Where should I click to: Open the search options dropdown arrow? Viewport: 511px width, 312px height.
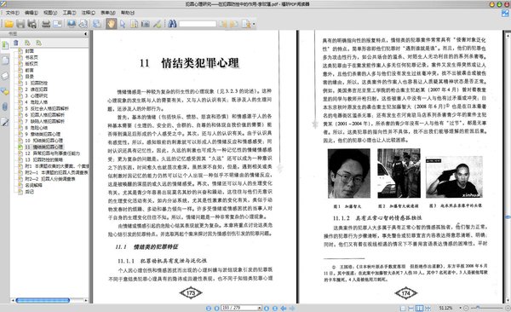[x=254, y=24]
